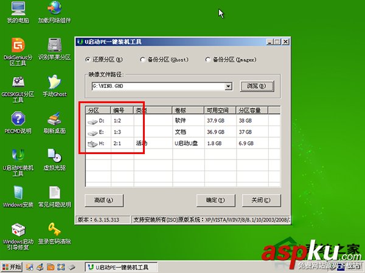
Task: Sort by the 可用空间 column header
Action: 220,110
